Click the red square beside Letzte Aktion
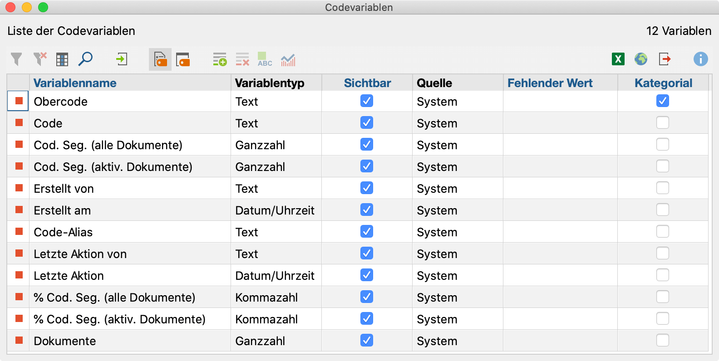Screen dimensions: 719x361 (19, 275)
